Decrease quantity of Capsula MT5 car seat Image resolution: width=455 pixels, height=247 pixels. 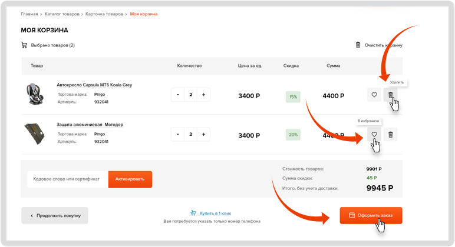[177, 95]
